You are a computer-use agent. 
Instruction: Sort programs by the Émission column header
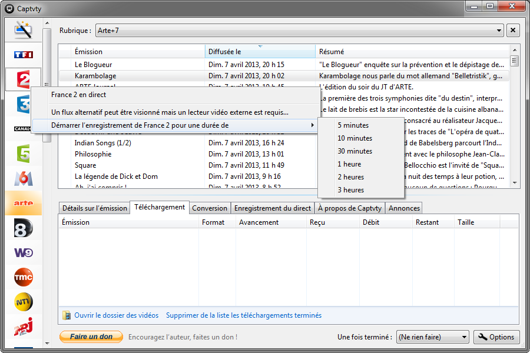(x=138, y=52)
